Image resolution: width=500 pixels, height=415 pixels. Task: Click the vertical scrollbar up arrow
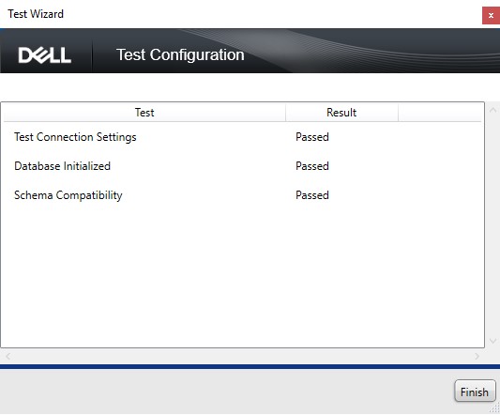[x=493, y=110]
